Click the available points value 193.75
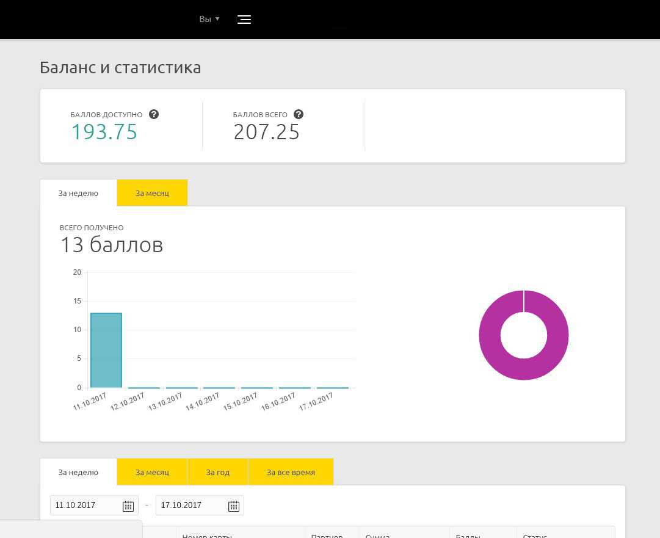 pos(104,132)
